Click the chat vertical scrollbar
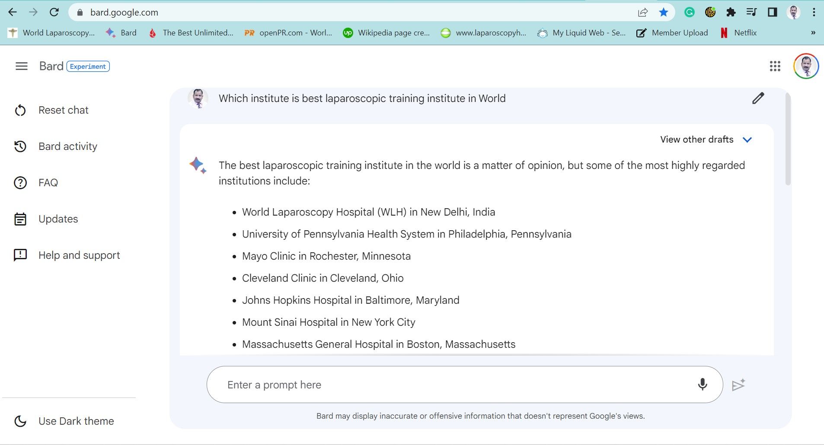Image resolution: width=824 pixels, height=445 pixels. (788, 139)
